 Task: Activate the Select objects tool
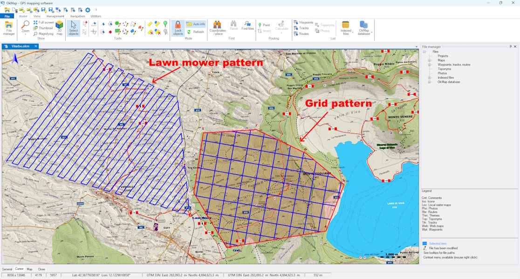73,28
